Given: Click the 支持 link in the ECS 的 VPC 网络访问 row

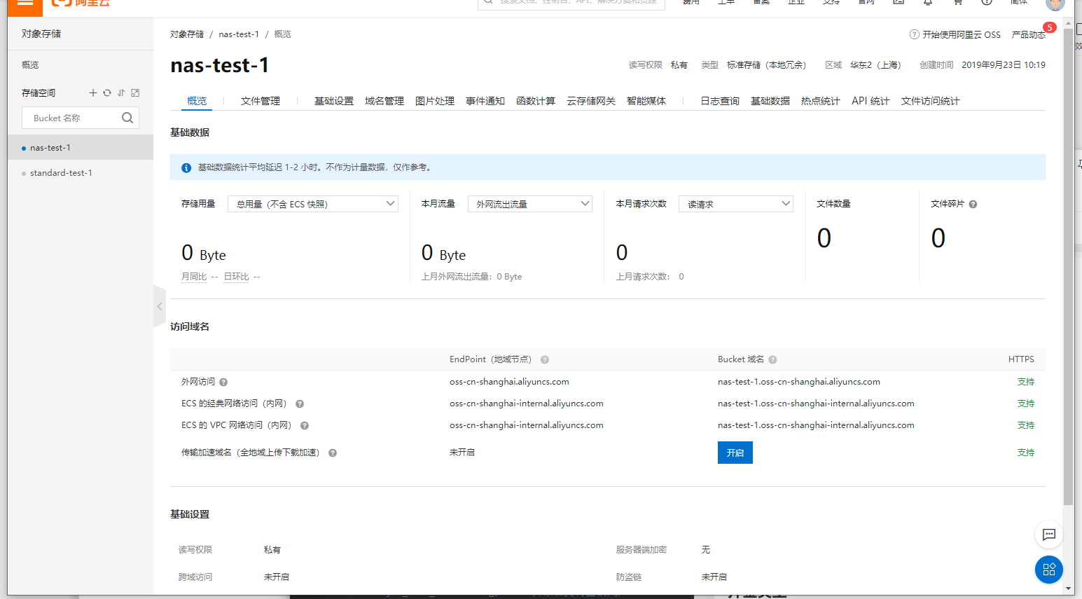Looking at the screenshot, I should point(1026,425).
